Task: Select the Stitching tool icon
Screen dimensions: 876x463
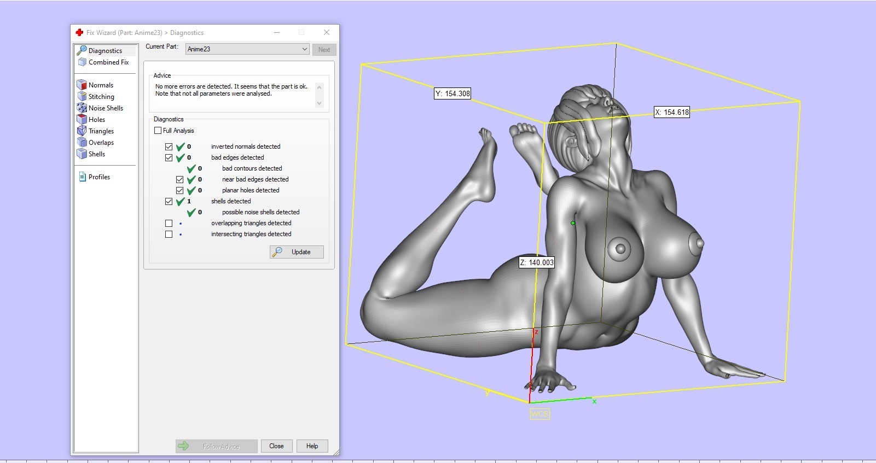Action: 82,96
